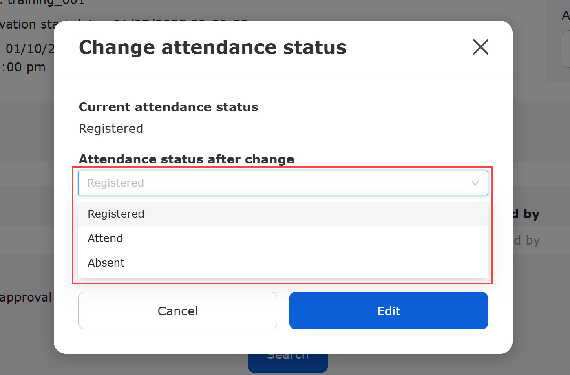
Task: Click the Search button behind the dialog
Action: click(288, 362)
